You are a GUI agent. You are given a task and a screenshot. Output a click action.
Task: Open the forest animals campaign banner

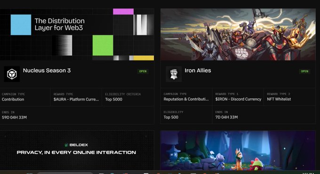pos(238,150)
